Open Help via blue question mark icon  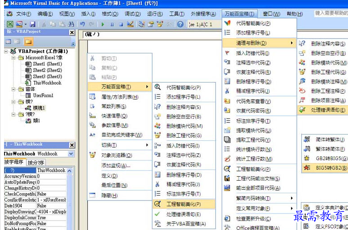pyautogui.click(x=180, y=24)
